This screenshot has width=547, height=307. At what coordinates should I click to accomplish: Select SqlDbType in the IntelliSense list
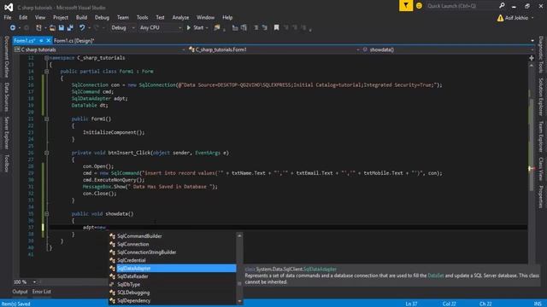point(173,284)
